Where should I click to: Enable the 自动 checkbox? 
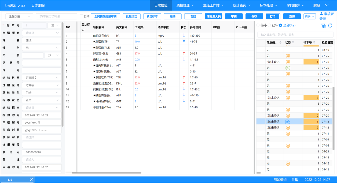[x=82, y=16]
